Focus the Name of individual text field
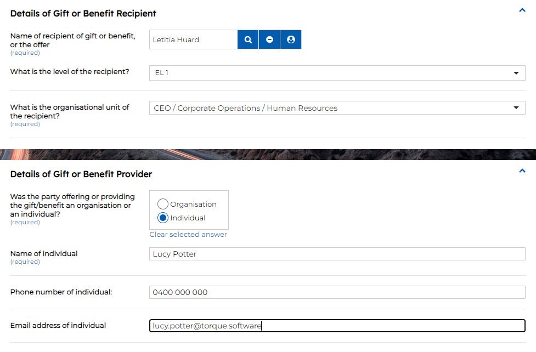This screenshot has width=536, height=352. 337,254
